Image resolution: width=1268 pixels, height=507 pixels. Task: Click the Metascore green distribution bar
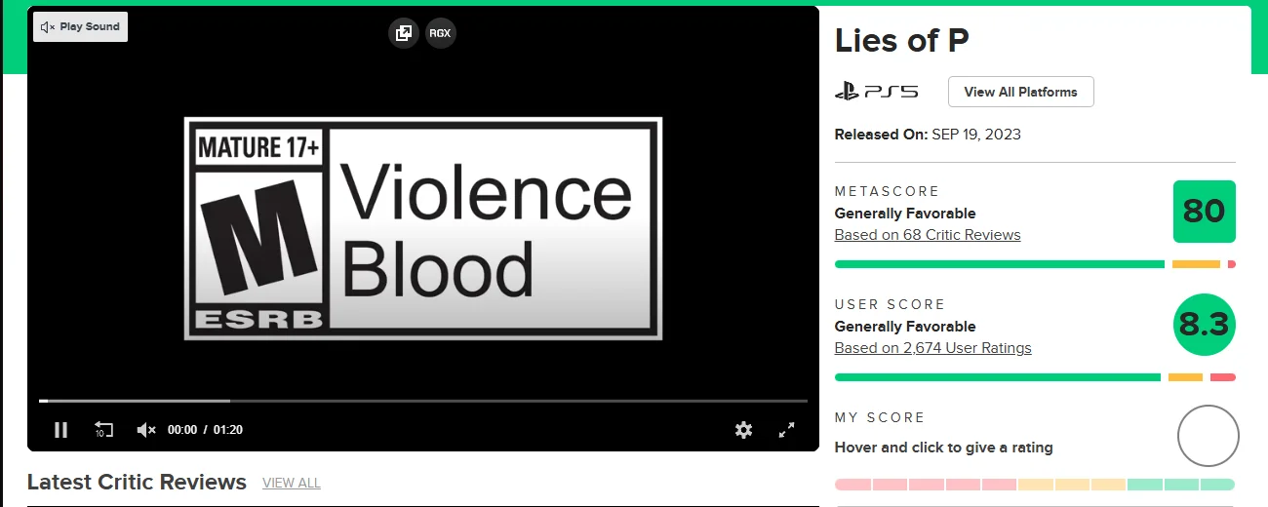1000,264
